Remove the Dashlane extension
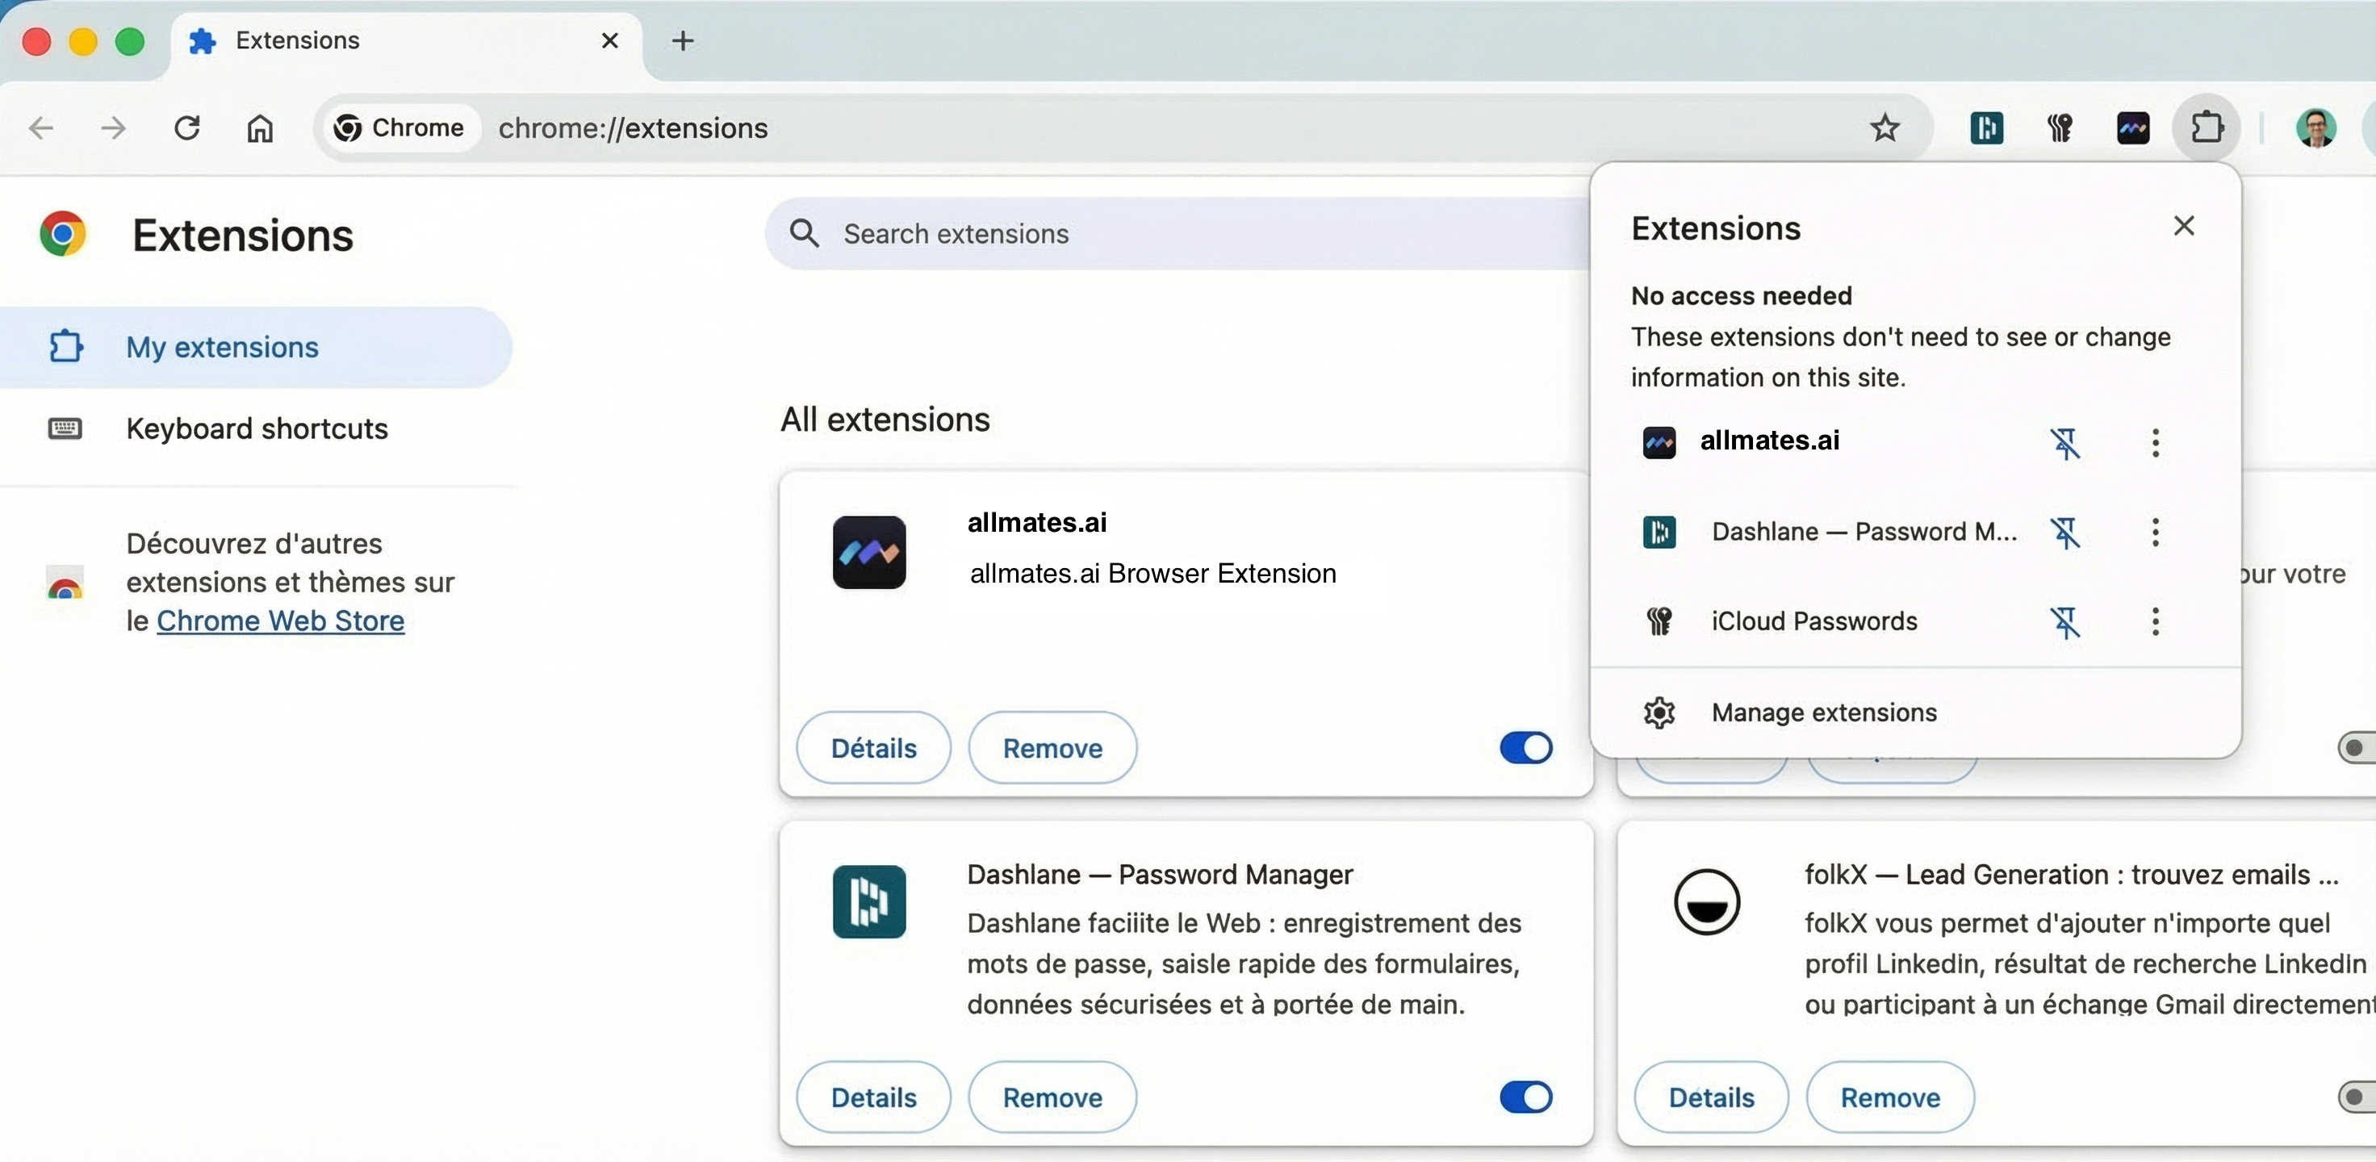The height and width of the screenshot is (1162, 2376). (1052, 1097)
